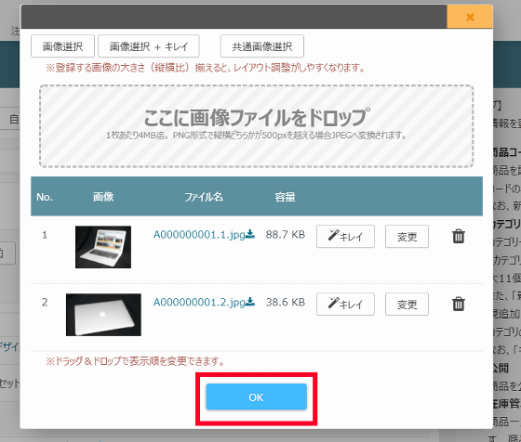Open file link A000000001.2.jpg
The height and width of the screenshot is (442, 521).
click(199, 302)
